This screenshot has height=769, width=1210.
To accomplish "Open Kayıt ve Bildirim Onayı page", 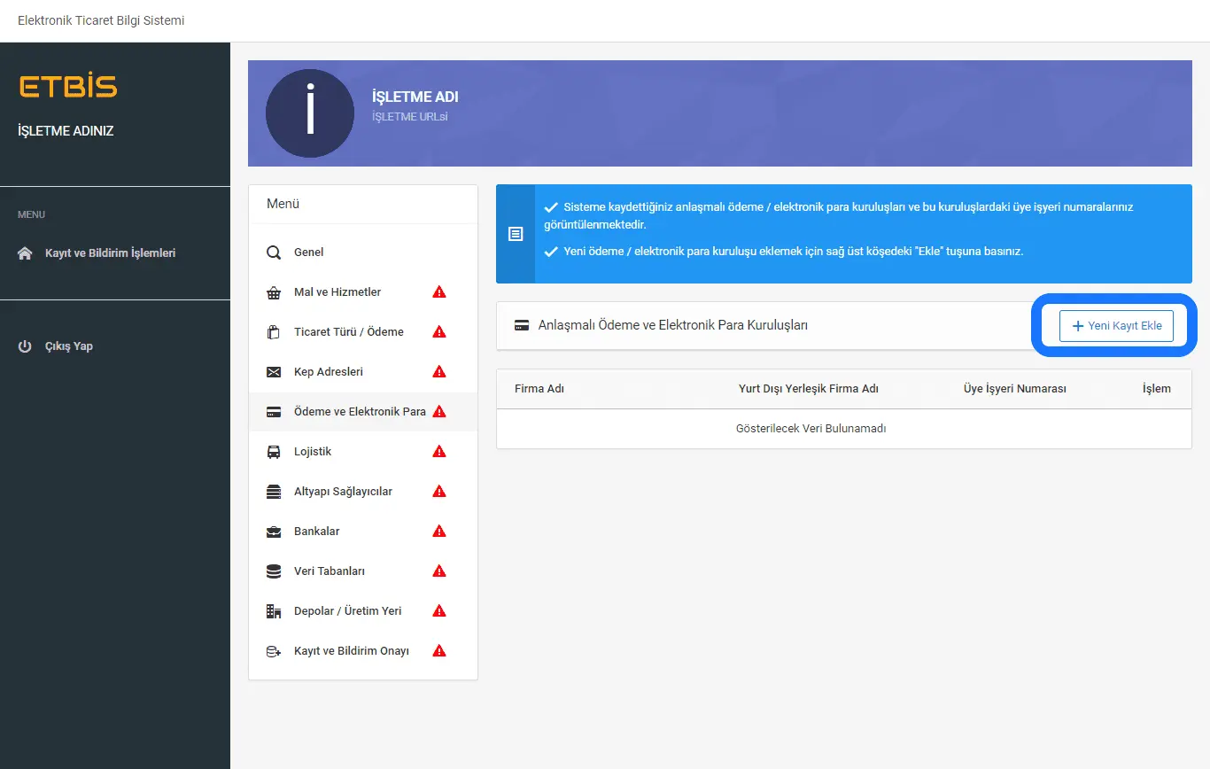I will (351, 651).
